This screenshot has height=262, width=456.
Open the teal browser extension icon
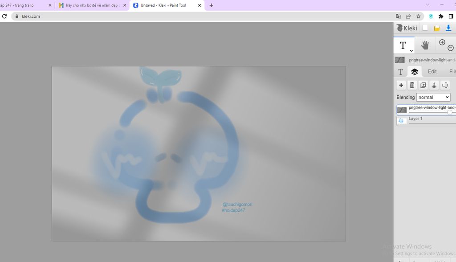coord(431,16)
